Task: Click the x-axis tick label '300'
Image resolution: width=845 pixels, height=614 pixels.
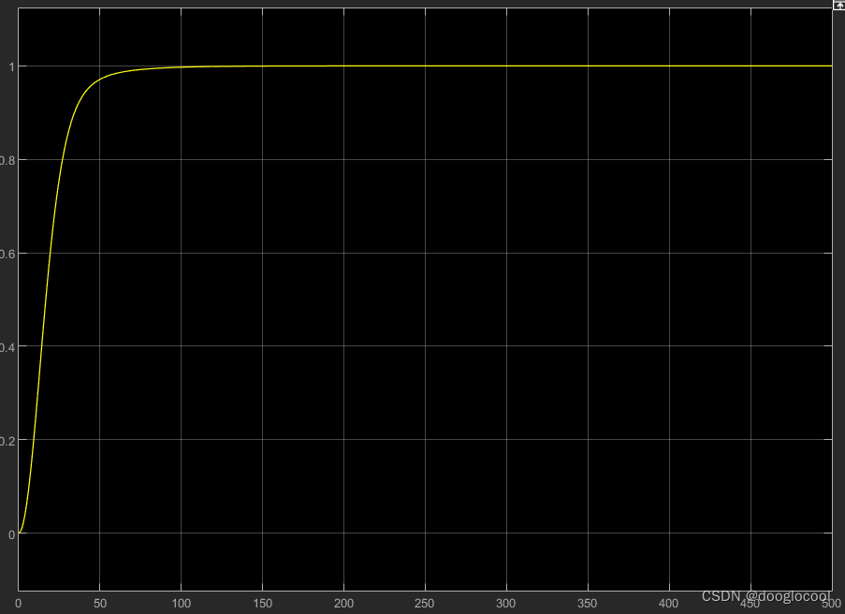Action: click(x=506, y=603)
